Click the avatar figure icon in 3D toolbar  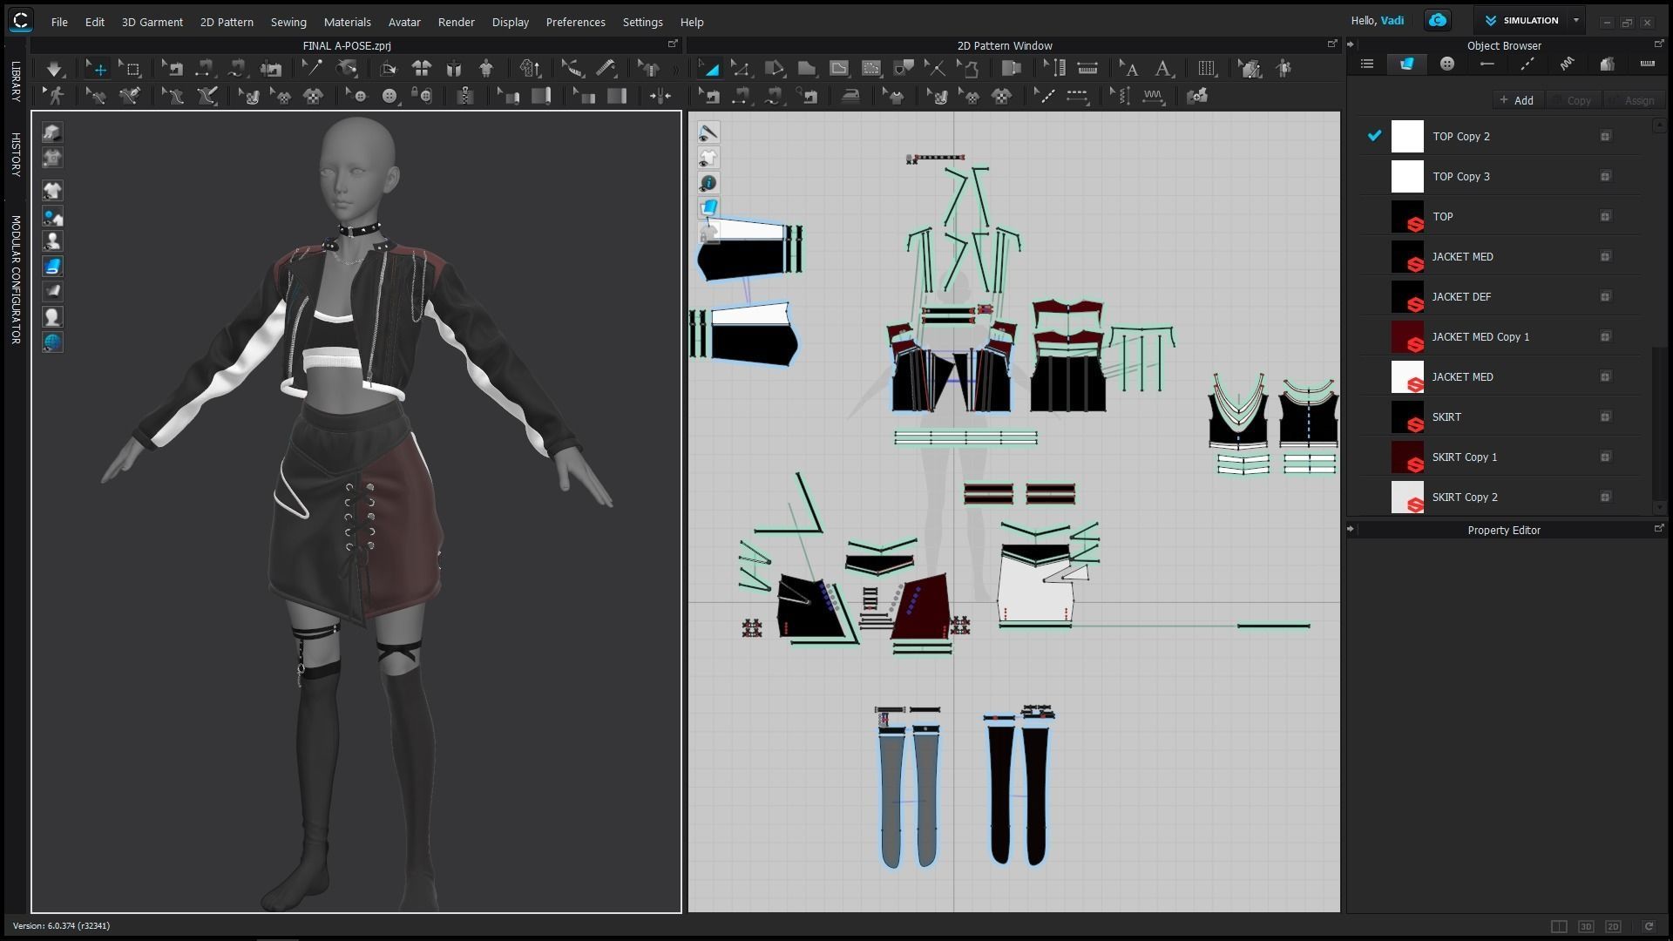tap(486, 68)
